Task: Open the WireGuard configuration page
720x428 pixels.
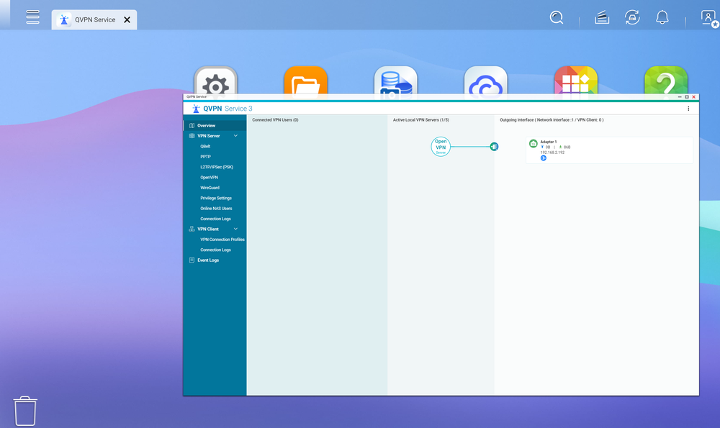Action: point(212,187)
